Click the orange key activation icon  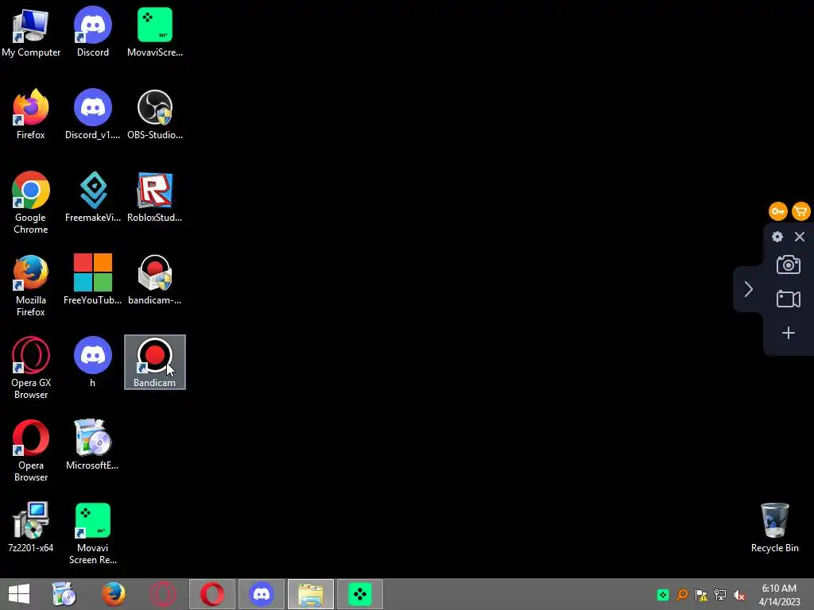[x=777, y=211]
